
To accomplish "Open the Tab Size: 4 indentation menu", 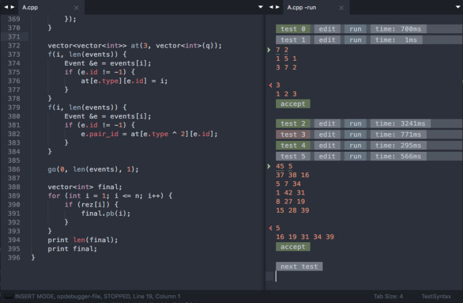I will point(388,296).
